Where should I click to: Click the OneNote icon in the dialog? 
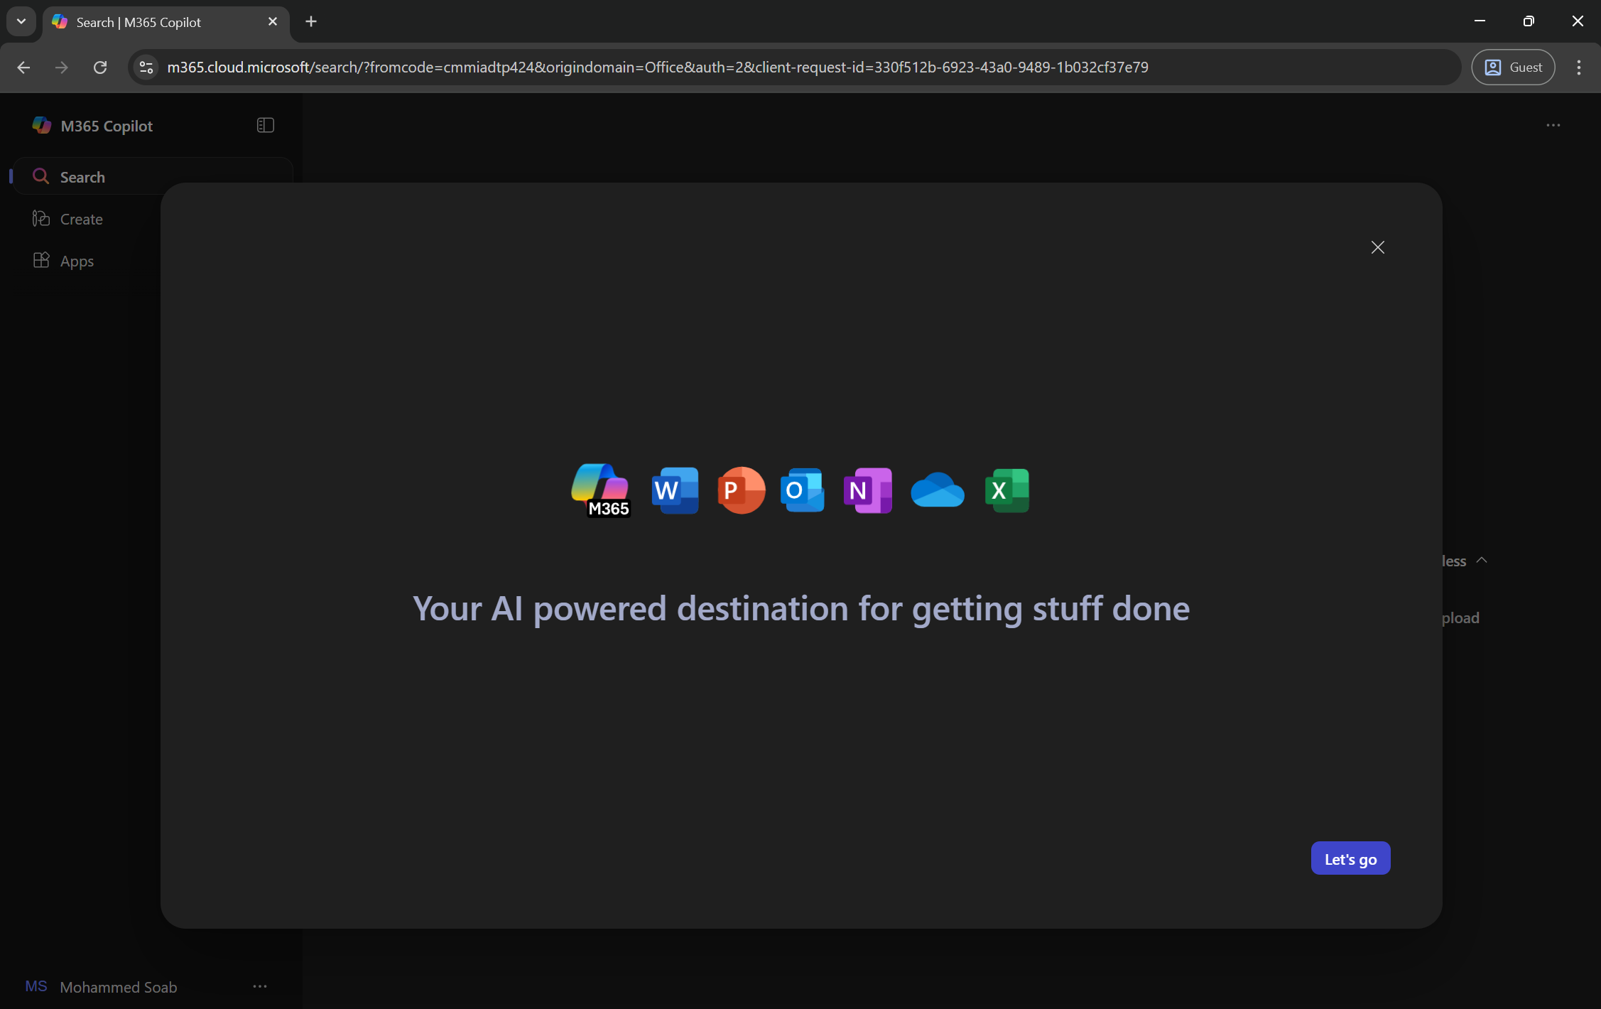tap(867, 490)
